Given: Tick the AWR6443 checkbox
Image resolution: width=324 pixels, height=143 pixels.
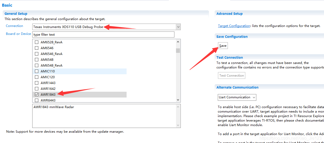Looking at the screenshot, I should click(36, 100).
